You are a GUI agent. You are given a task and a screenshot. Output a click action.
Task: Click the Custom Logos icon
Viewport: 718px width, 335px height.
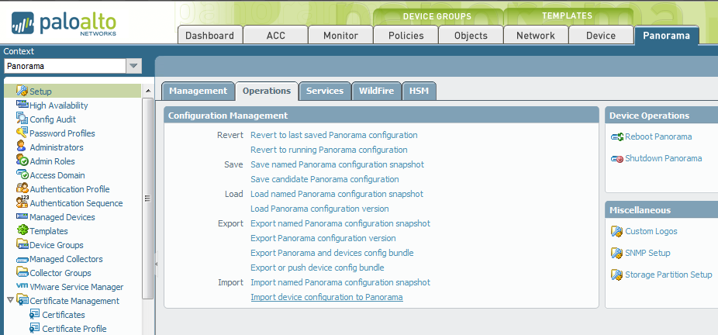pos(616,231)
